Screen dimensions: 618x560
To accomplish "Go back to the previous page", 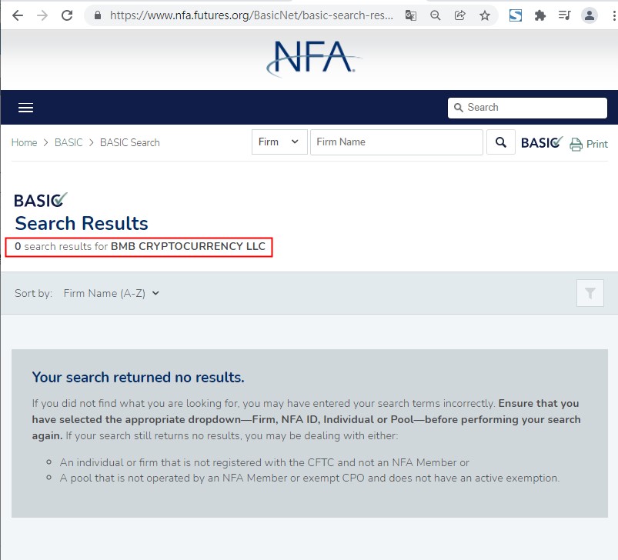I will 17,15.
